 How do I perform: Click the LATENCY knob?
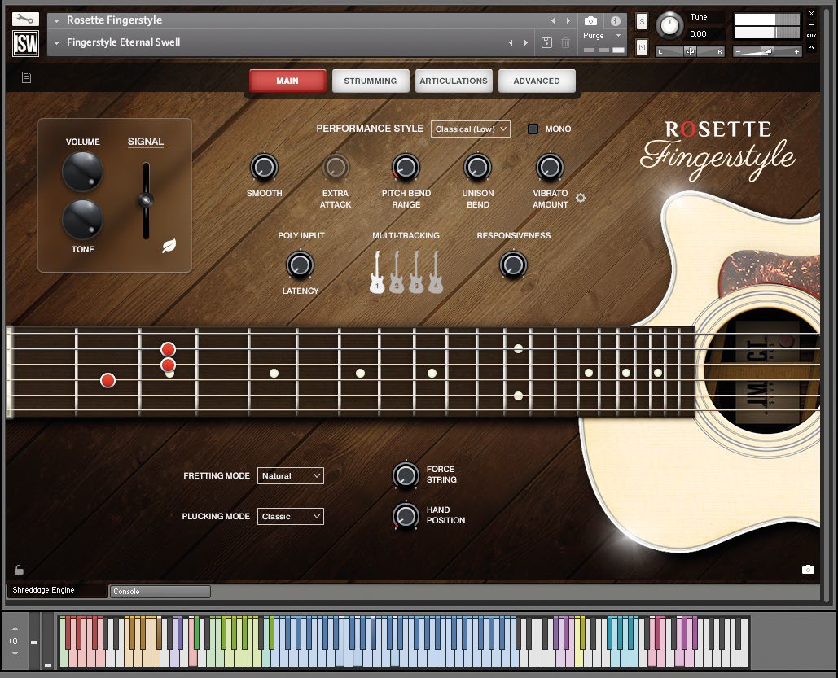(300, 265)
